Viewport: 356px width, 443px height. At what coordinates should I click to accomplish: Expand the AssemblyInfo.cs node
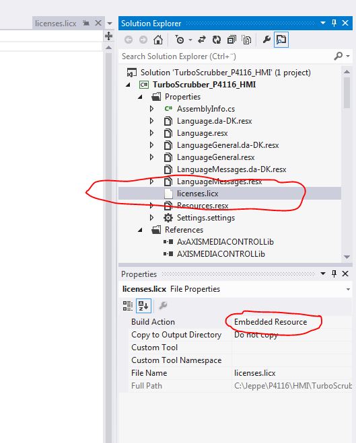tap(151, 109)
